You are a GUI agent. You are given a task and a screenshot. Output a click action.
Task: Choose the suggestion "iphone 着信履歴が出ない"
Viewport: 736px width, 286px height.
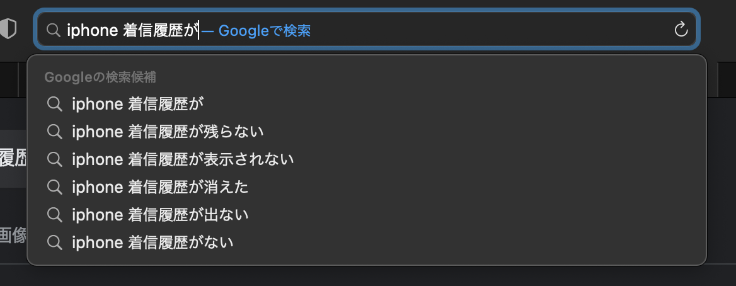pos(160,215)
